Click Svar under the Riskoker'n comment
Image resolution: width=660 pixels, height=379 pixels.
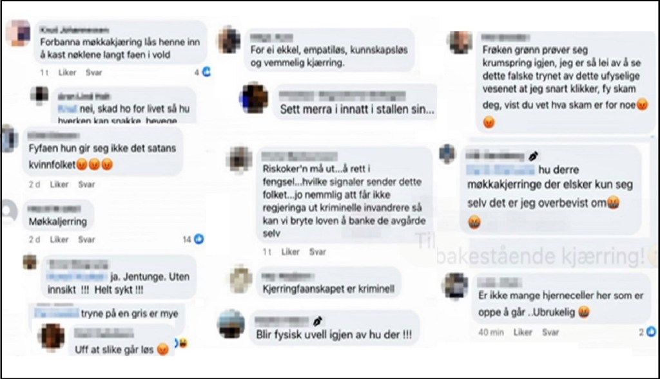[x=317, y=252]
